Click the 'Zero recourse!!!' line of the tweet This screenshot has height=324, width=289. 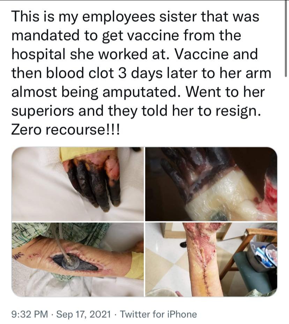tap(65, 130)
